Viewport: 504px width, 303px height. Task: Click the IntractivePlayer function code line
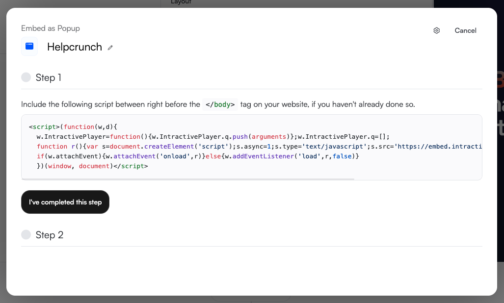pos(211,137)
